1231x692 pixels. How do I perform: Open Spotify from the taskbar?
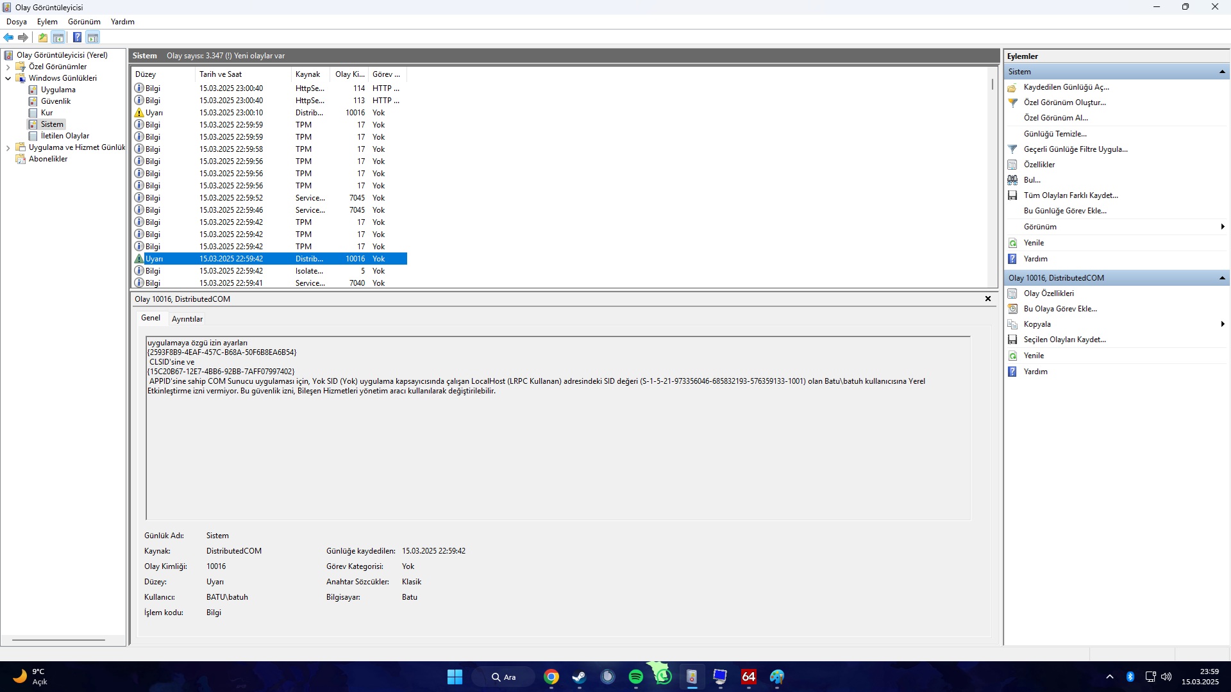[635, 677]
